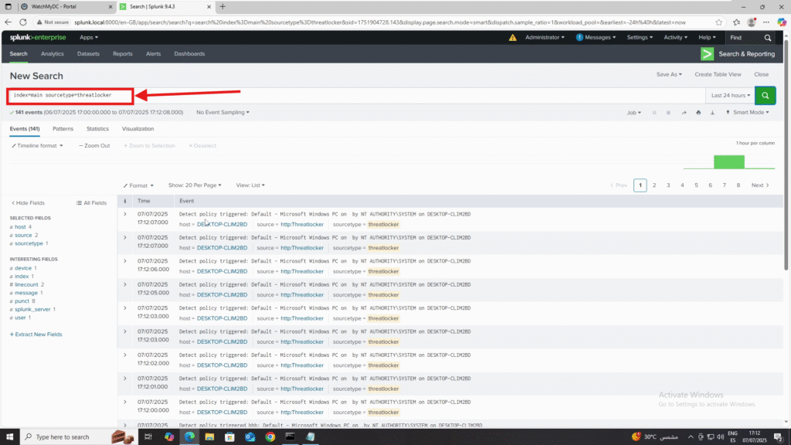Zoom Out the timeline
Screen dimensions: 791x445
(x=94, y=146)
